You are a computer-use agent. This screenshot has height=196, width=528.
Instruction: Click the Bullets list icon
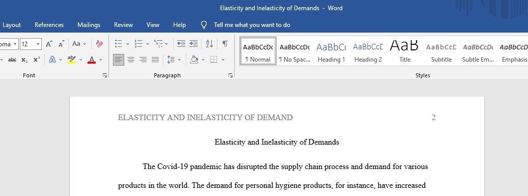[x=118, y=44]
